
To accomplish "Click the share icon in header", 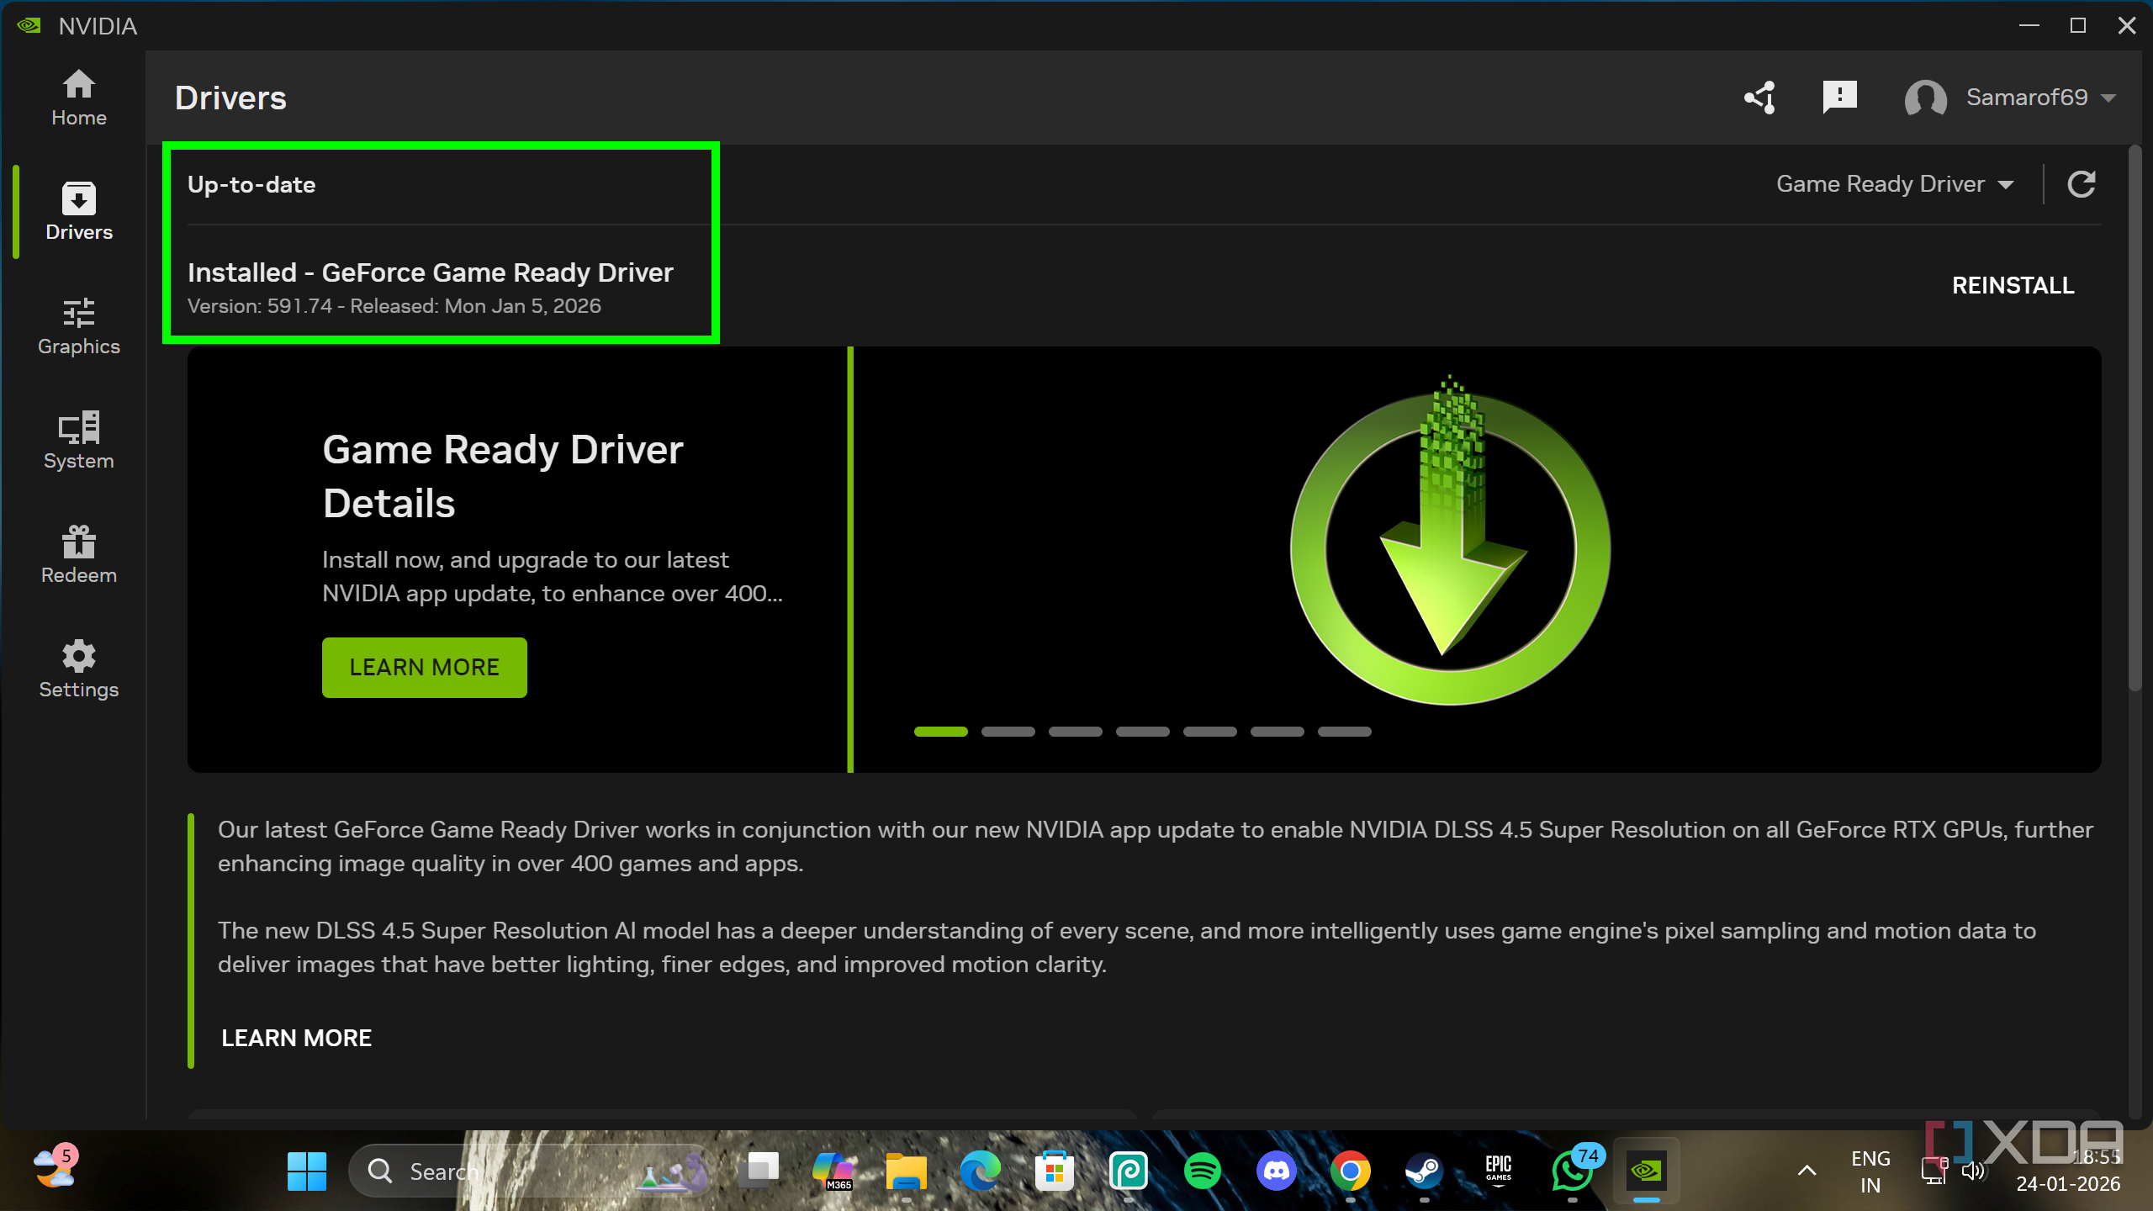I will (1759, 98).
